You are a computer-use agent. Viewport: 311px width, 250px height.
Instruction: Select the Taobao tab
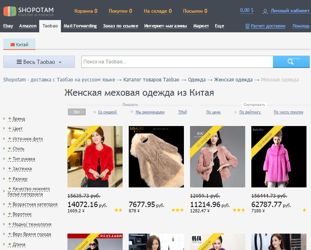point(50,26)
